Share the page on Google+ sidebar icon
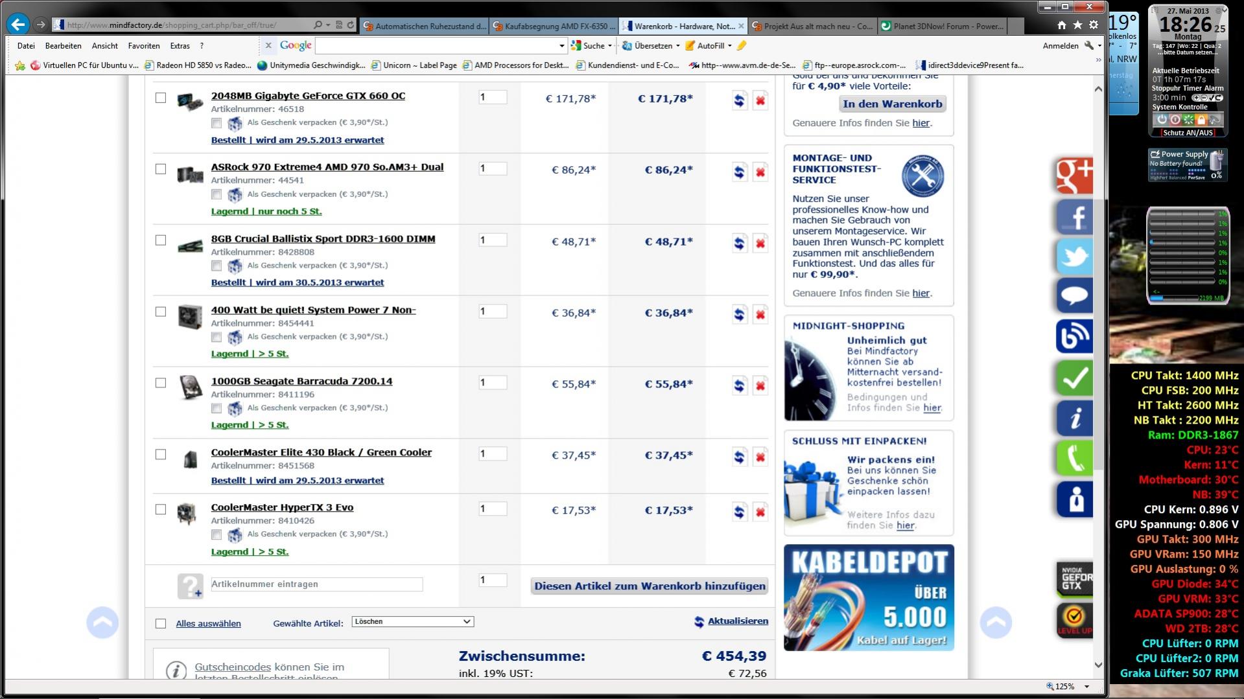Viewport: 1244px width, 699px height. [1074, 175]
